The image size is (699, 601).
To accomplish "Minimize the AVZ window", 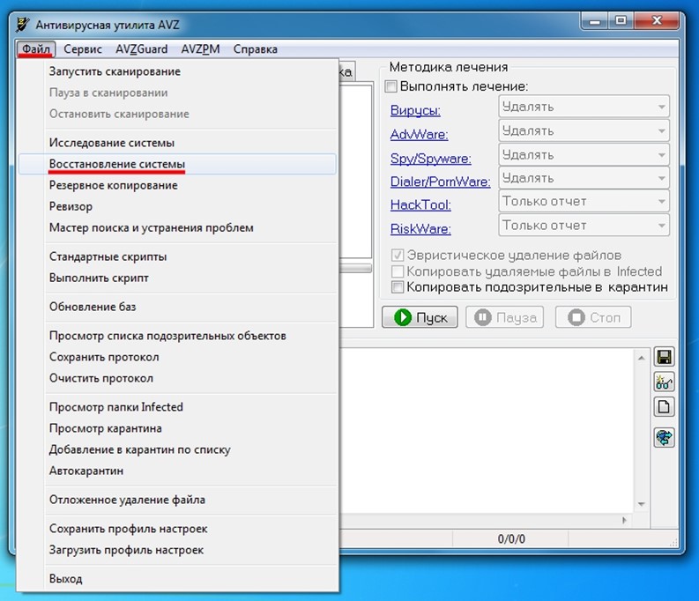I will coord(595,21).
